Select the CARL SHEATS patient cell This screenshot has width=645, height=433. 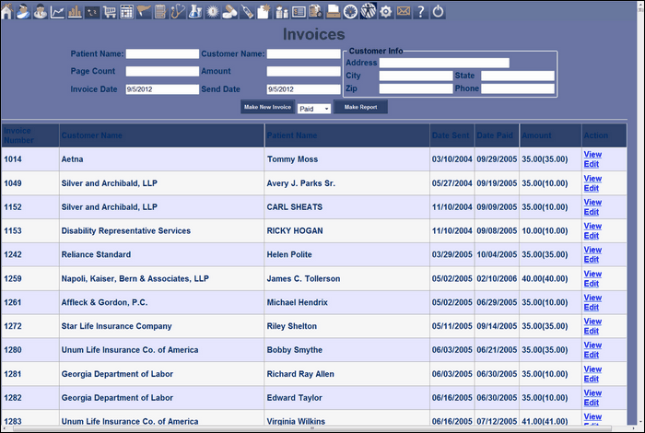[346, 207]
